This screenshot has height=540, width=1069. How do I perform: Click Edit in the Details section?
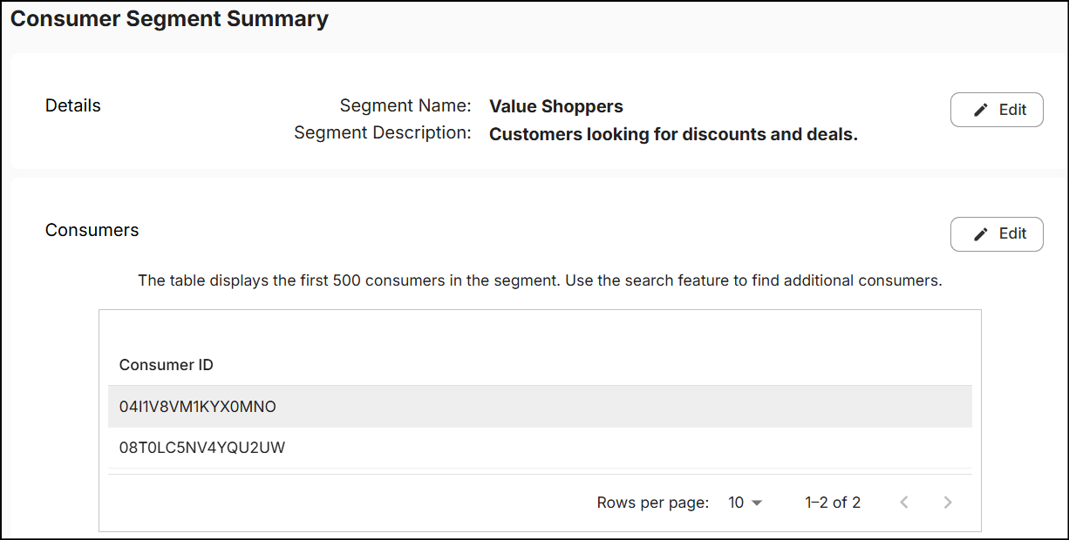pyautogui.click(x=997, y=109)
